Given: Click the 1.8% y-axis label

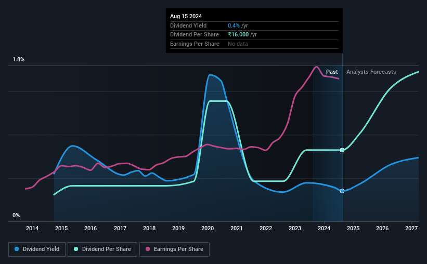Looking at the screenshot, I should (x=19, y=59).
